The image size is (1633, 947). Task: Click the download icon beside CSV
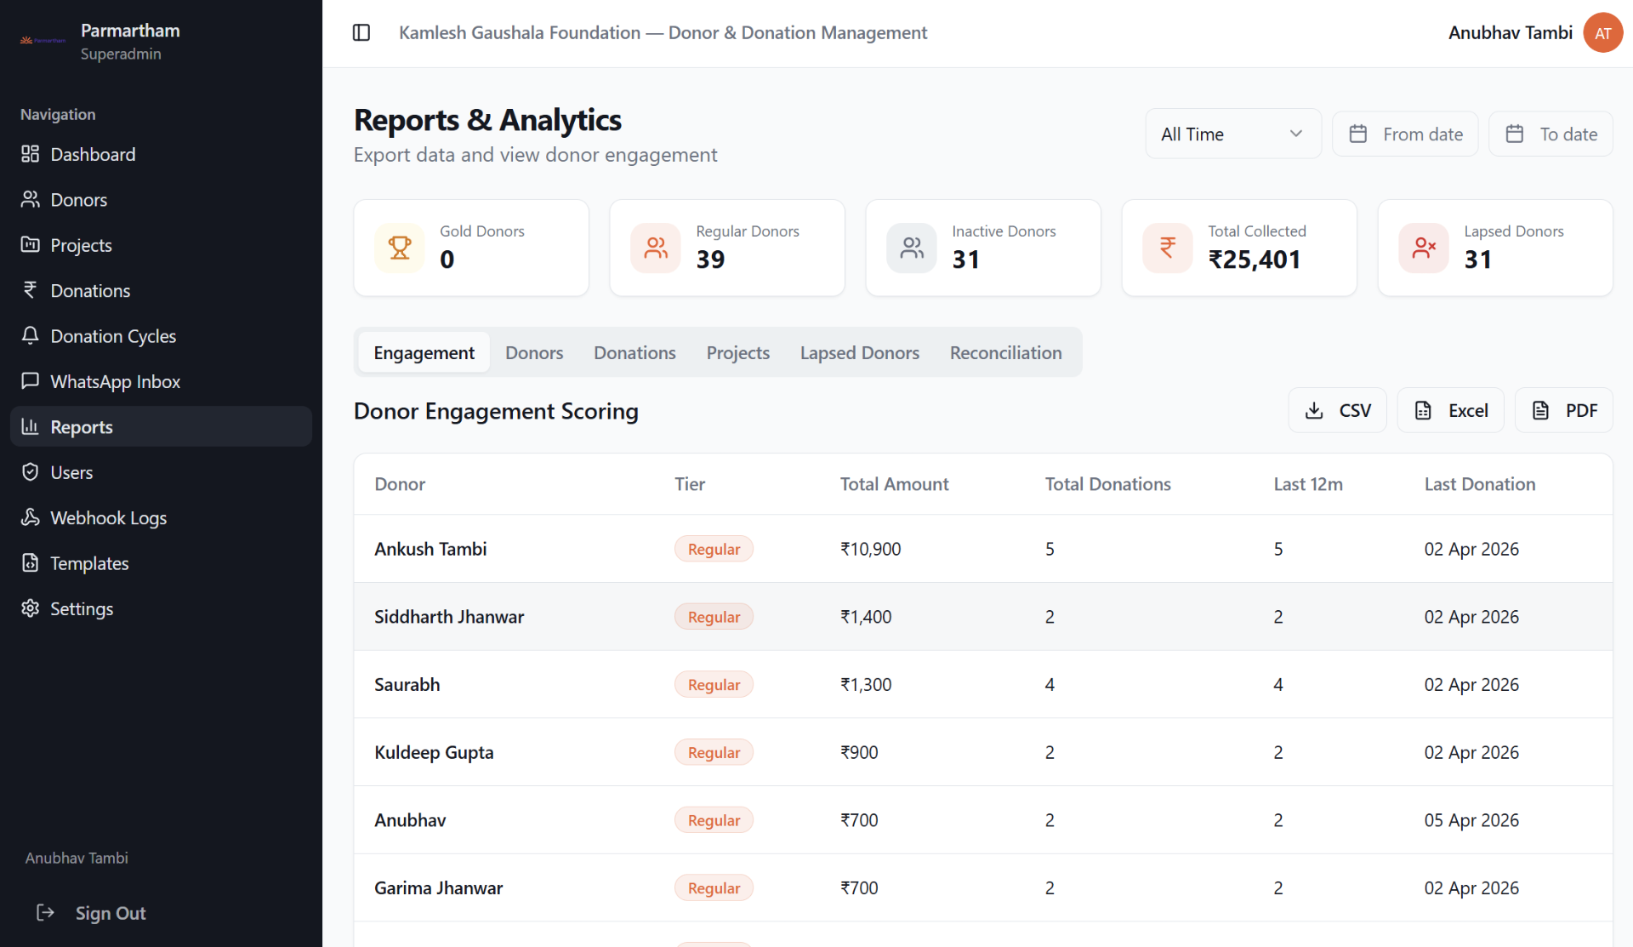point(1316,409)
